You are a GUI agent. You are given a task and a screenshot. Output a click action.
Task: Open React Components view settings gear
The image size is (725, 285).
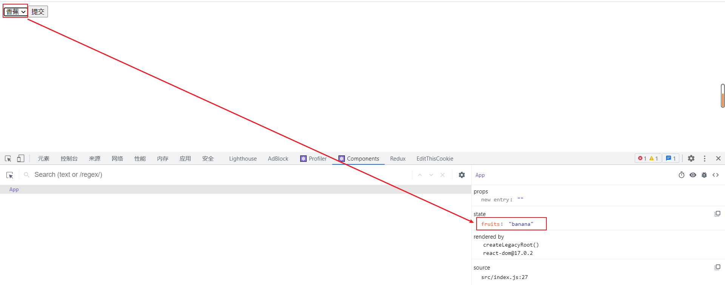pos(462,175)
